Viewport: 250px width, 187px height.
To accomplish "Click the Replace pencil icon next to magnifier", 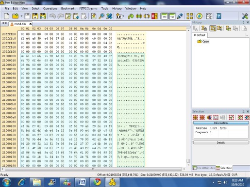I will (x=109, y=16).
